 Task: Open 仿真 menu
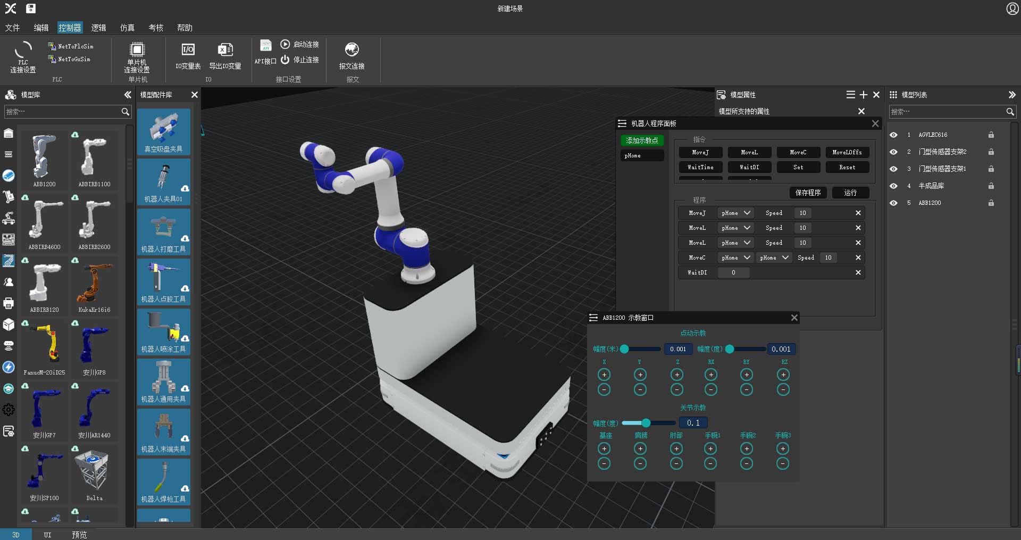[127, 28]
